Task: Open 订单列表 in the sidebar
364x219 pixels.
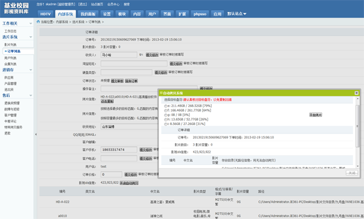Action: click(x=14, y=51)
